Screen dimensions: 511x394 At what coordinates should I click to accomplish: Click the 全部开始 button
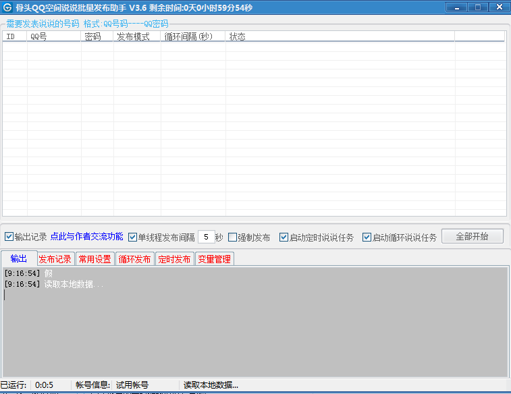(x=473, y=236)
